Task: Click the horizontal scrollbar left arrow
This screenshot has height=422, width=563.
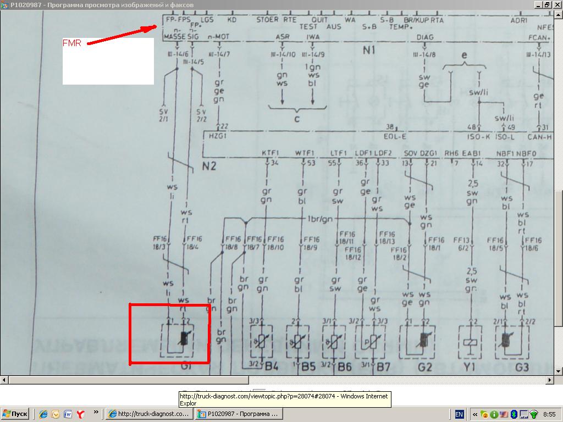Action: [x=4, y=380]
